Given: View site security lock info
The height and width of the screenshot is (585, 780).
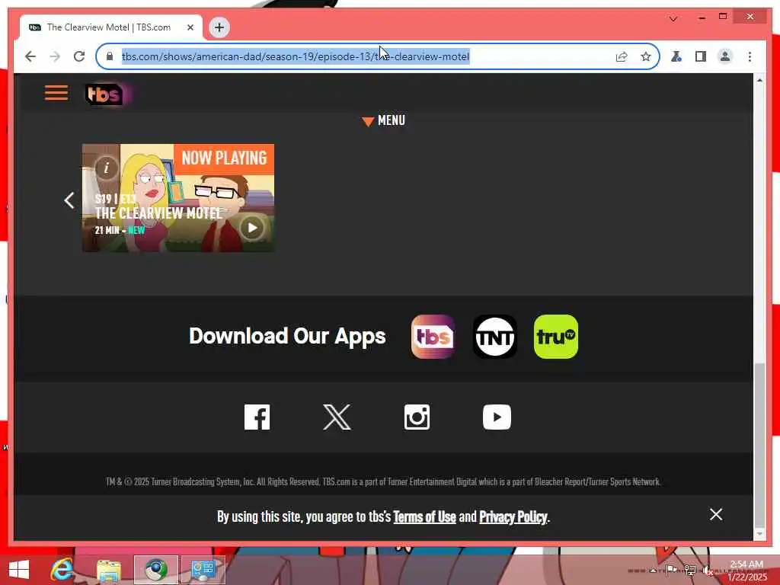Looking at the screenshot, I should 110,56.
